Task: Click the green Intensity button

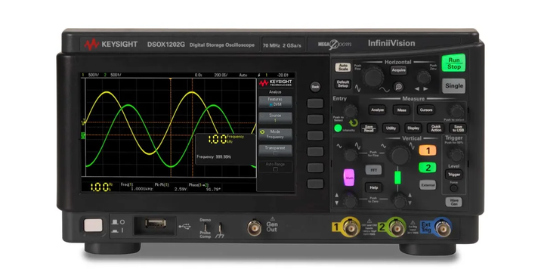Action: coord(338,128)
